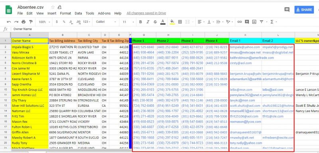Open the Tools menu

(90, 14)
